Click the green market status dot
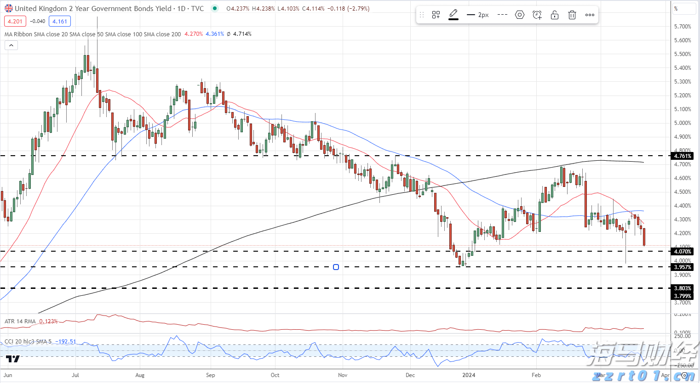This screenshot has width=700, height=383. (215, 8)
